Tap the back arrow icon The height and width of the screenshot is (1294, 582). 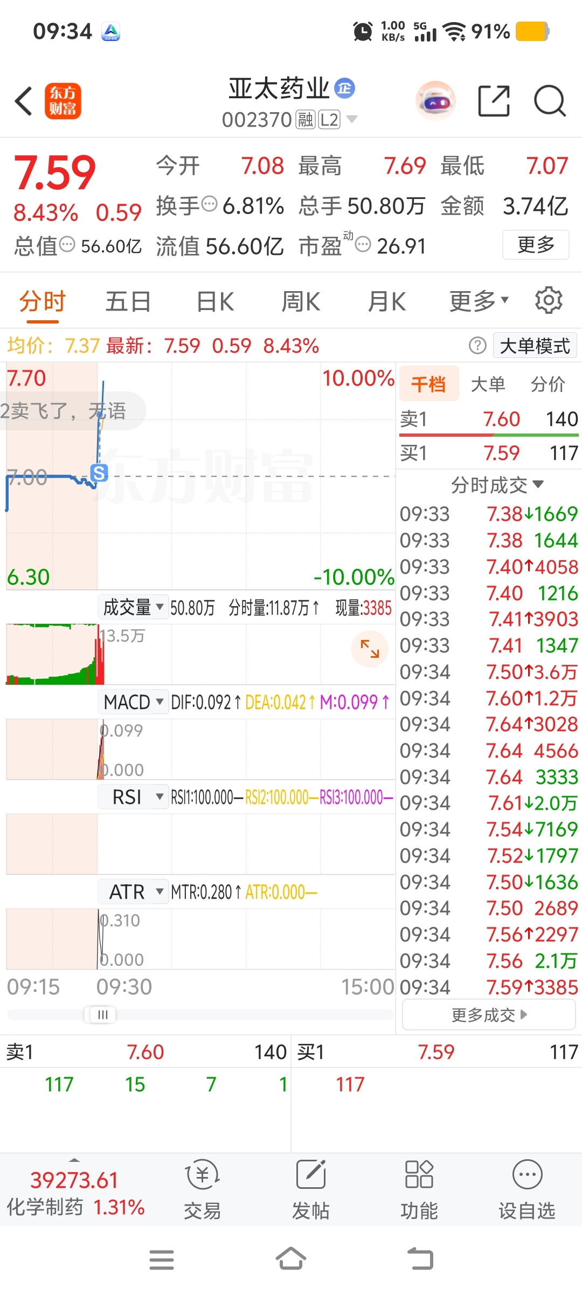[24, 101]
